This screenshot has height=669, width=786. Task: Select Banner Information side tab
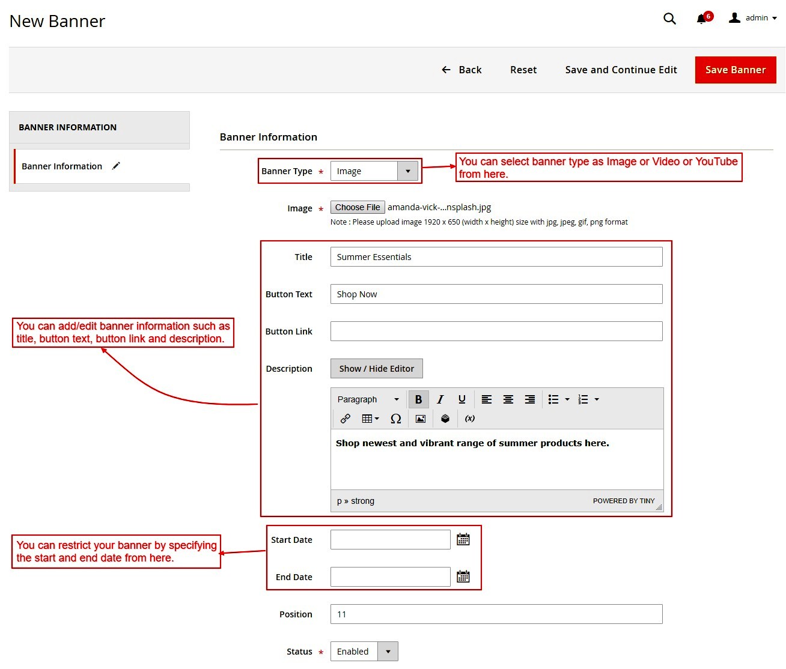62,166
